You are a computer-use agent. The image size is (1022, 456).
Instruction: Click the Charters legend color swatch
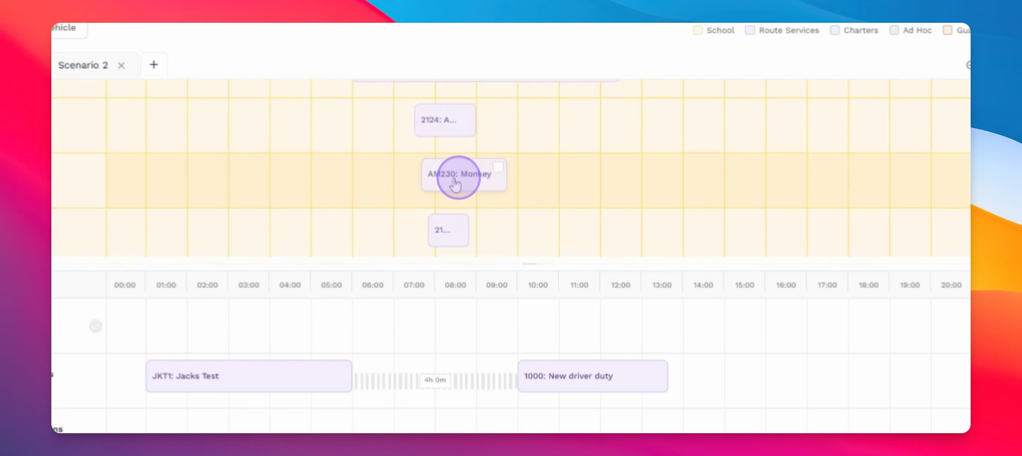pos(835,30)
